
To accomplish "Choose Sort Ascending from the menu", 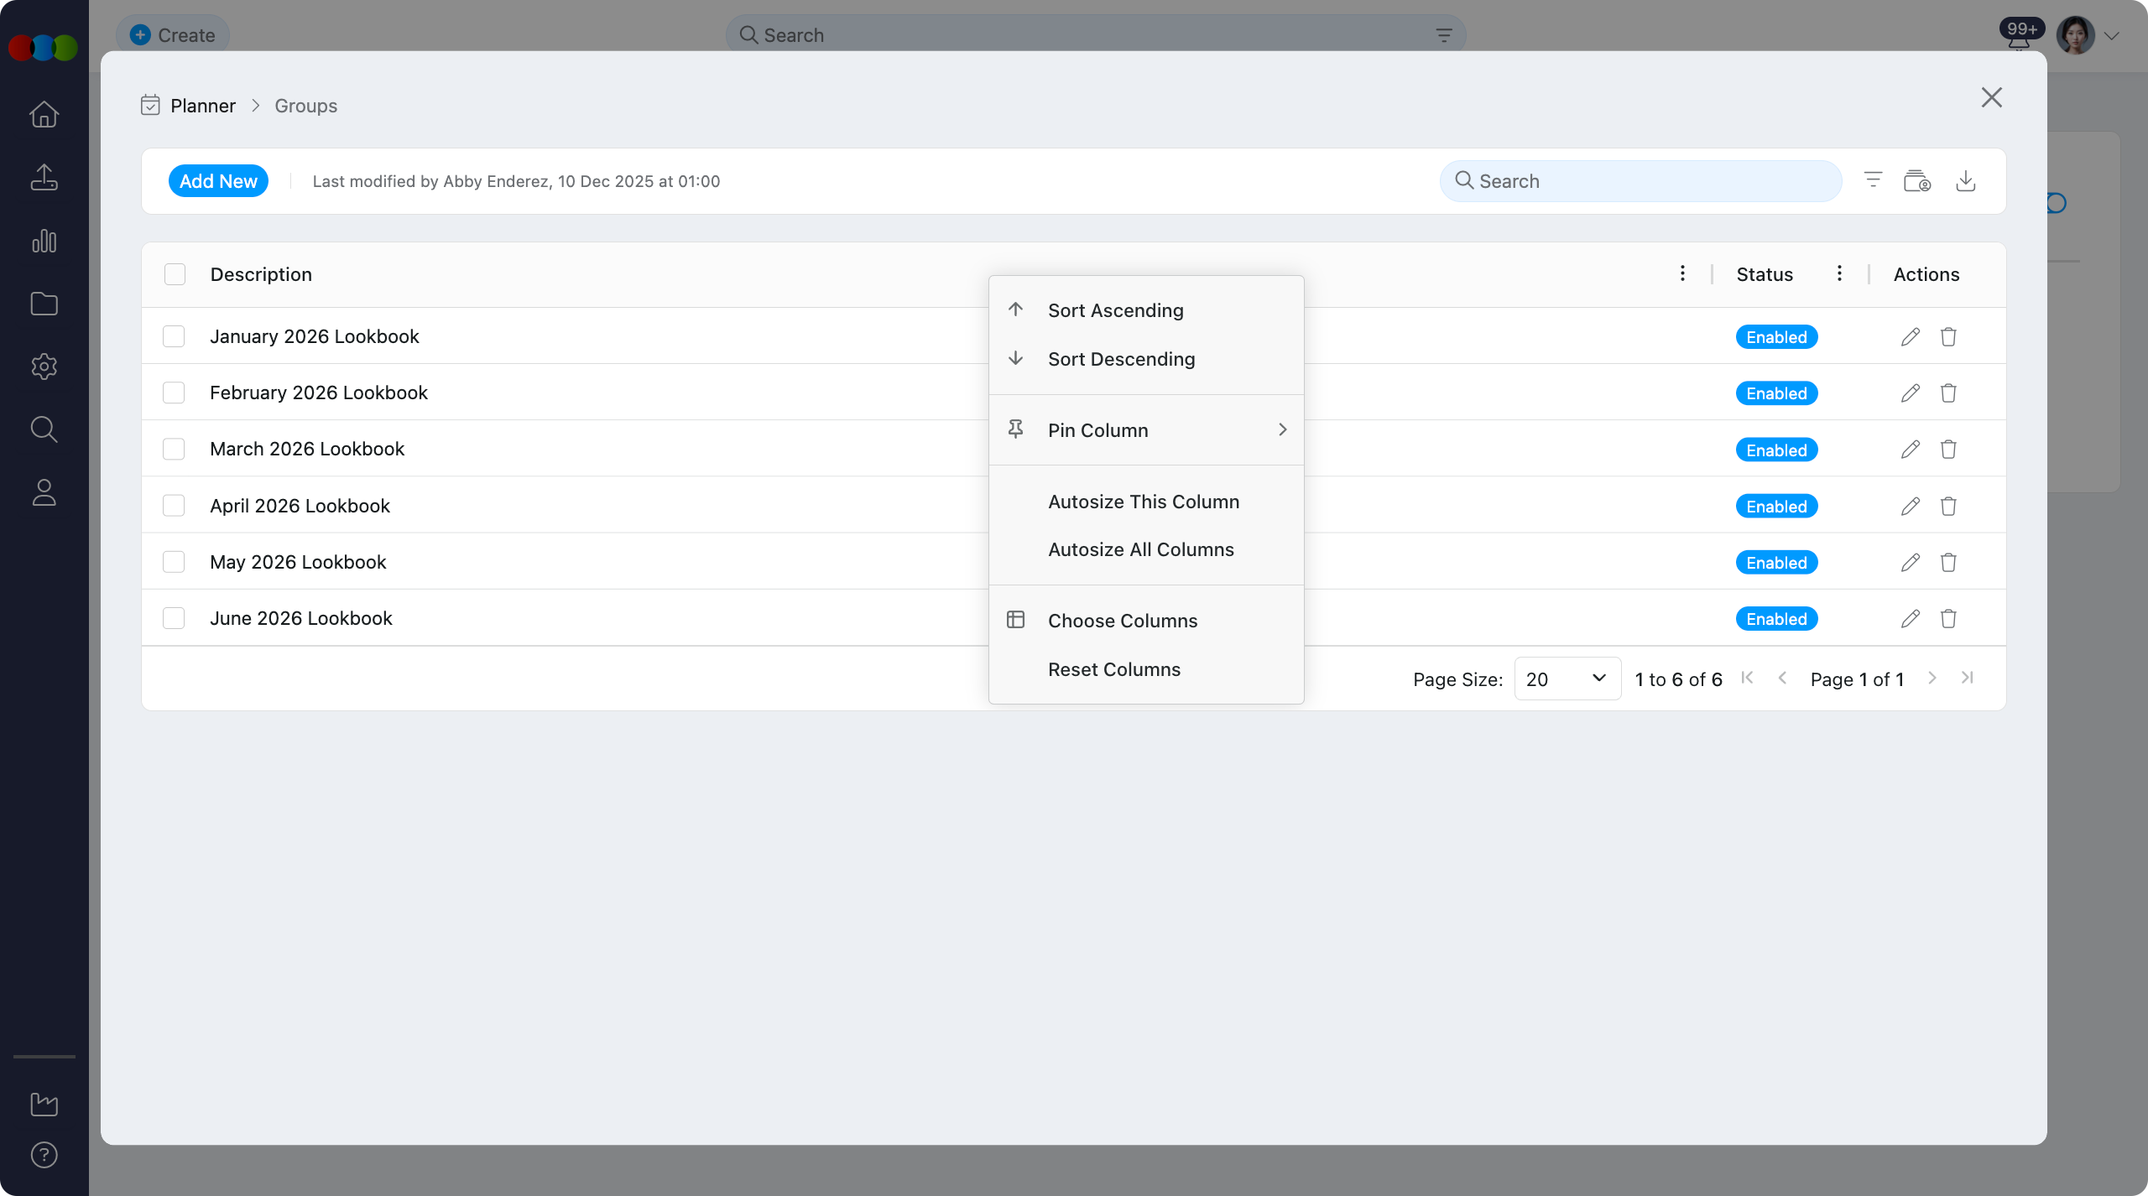I will point(1116,309).
